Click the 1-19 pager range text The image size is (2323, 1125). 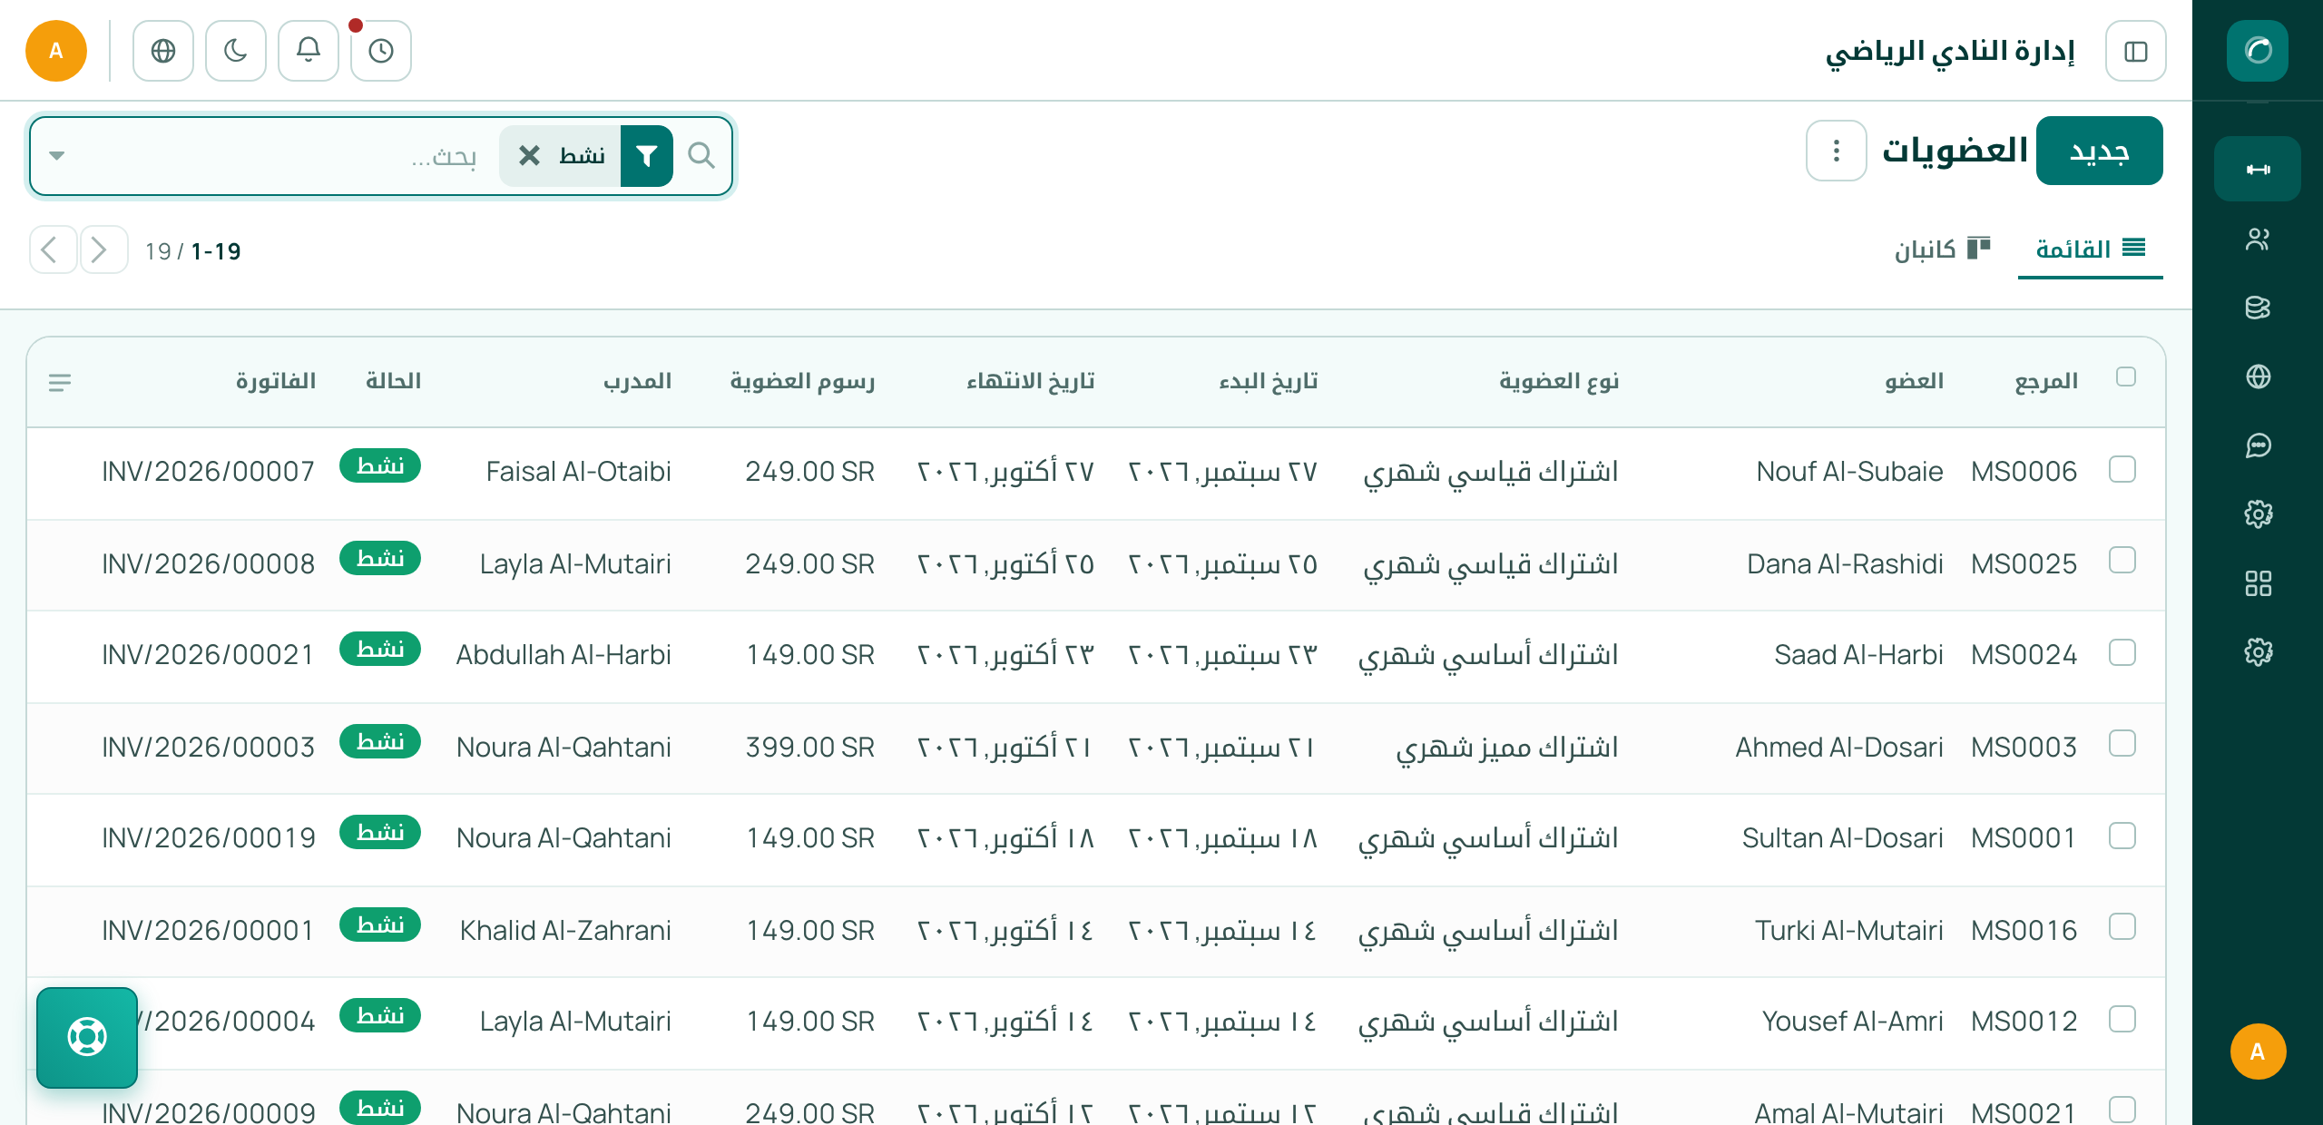tap(216, 251)
